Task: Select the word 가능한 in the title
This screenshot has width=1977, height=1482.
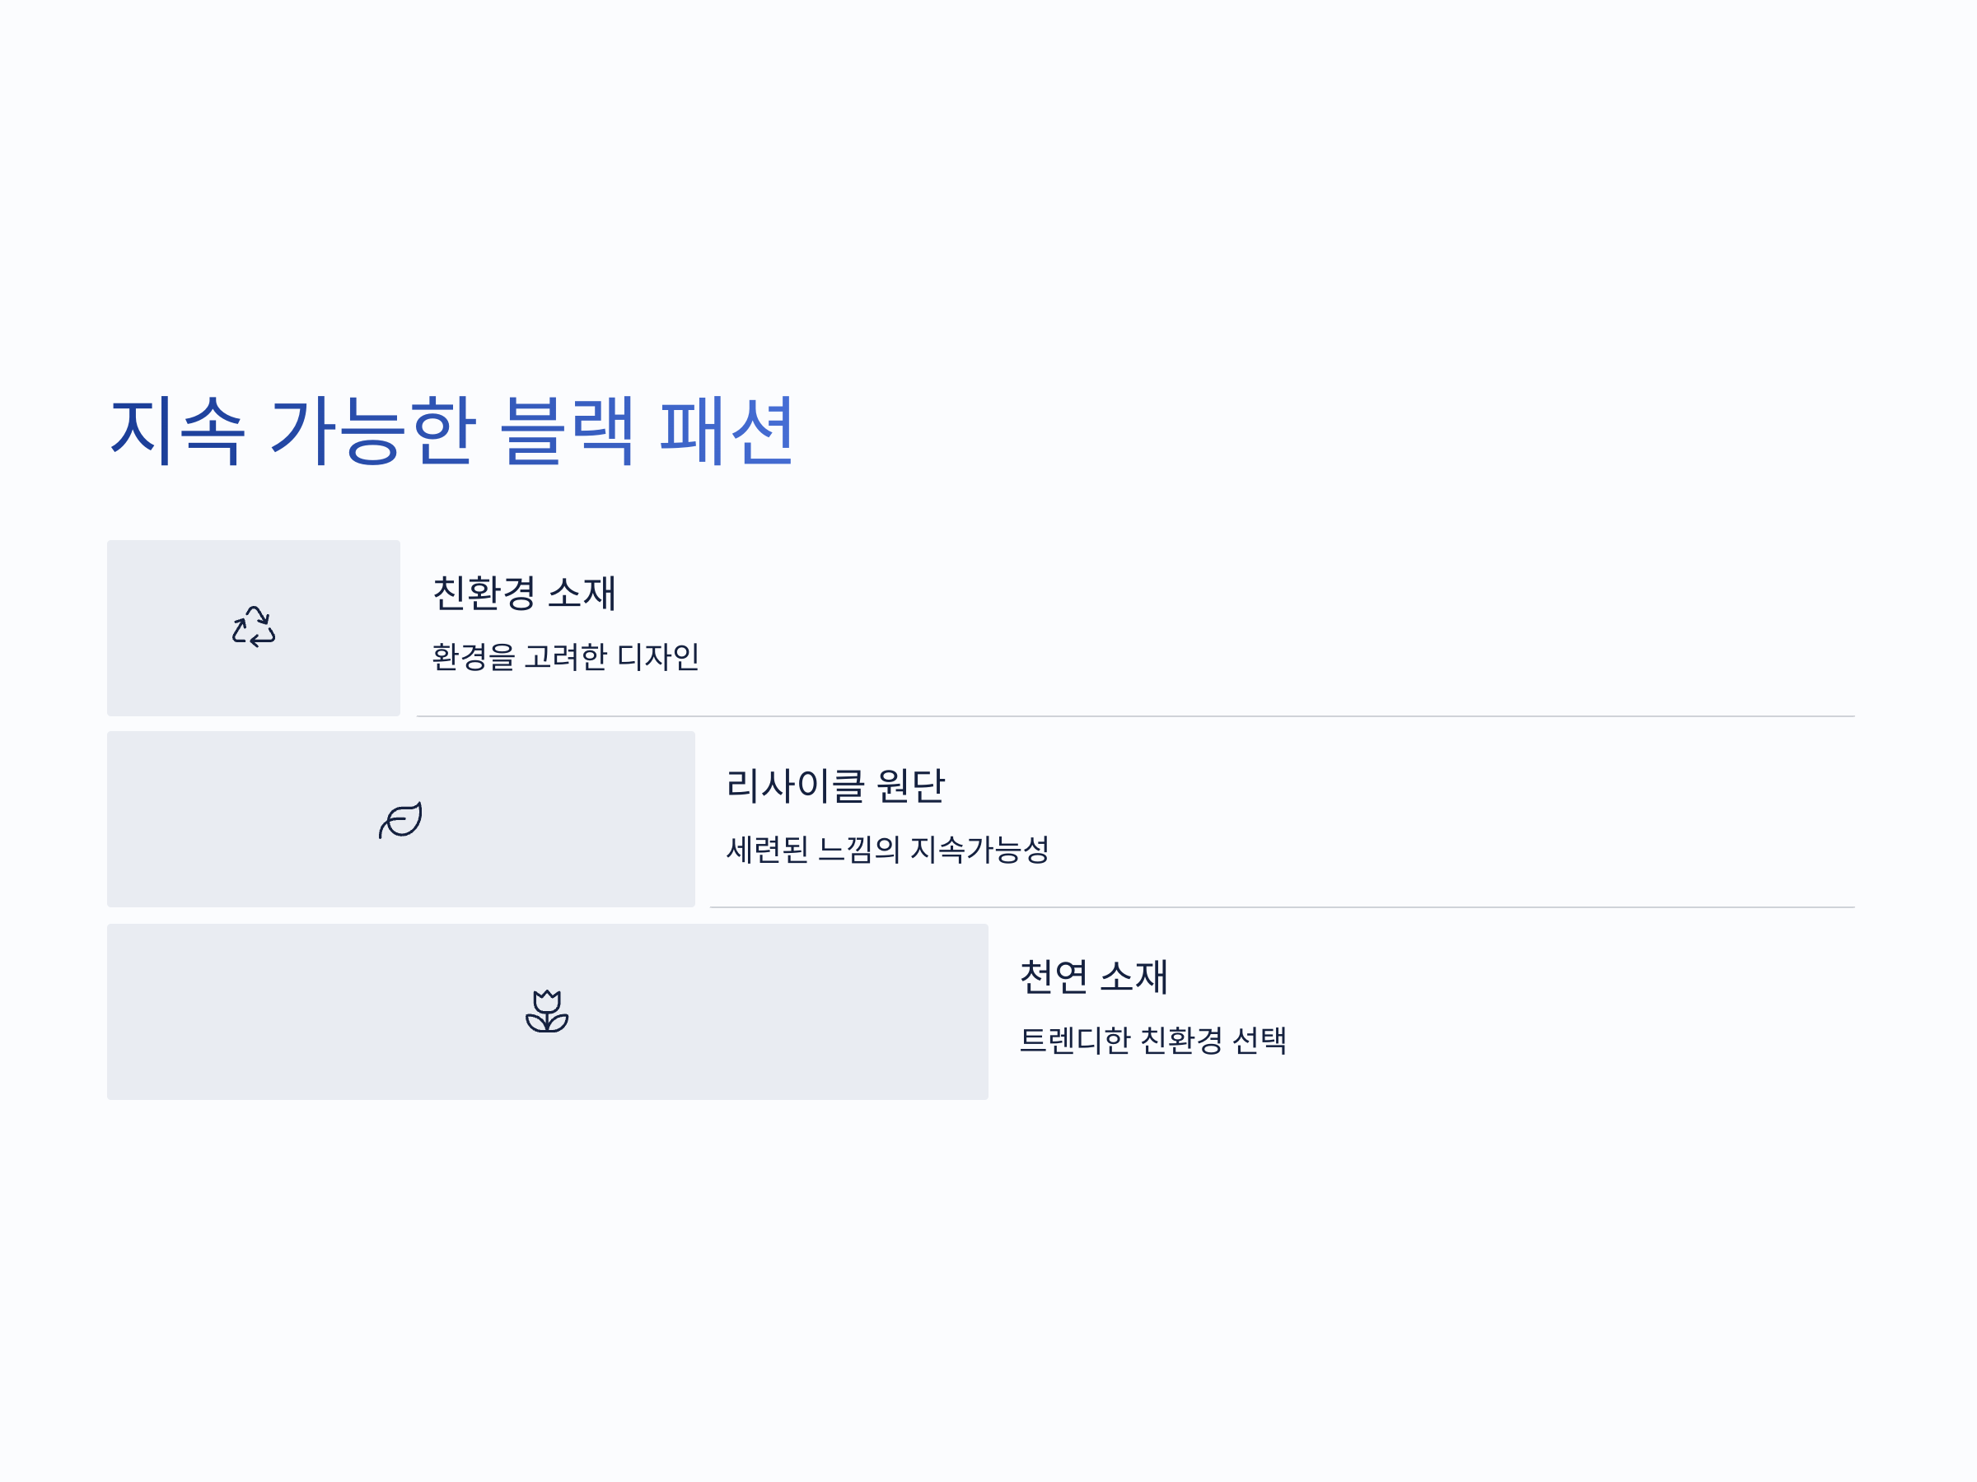Action: coord(374,431)
